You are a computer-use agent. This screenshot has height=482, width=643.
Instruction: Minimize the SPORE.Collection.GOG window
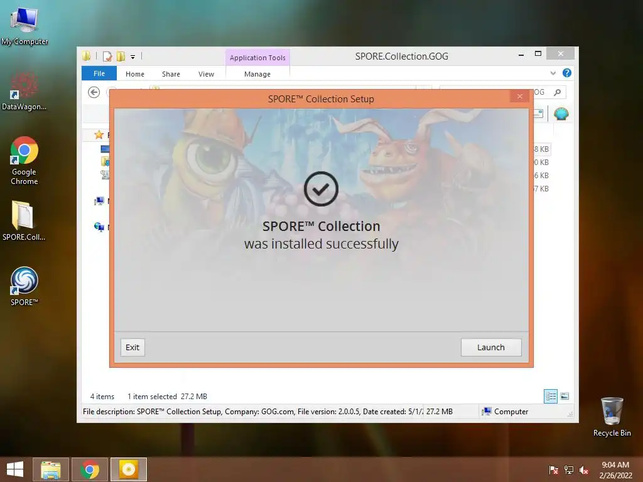521,54
